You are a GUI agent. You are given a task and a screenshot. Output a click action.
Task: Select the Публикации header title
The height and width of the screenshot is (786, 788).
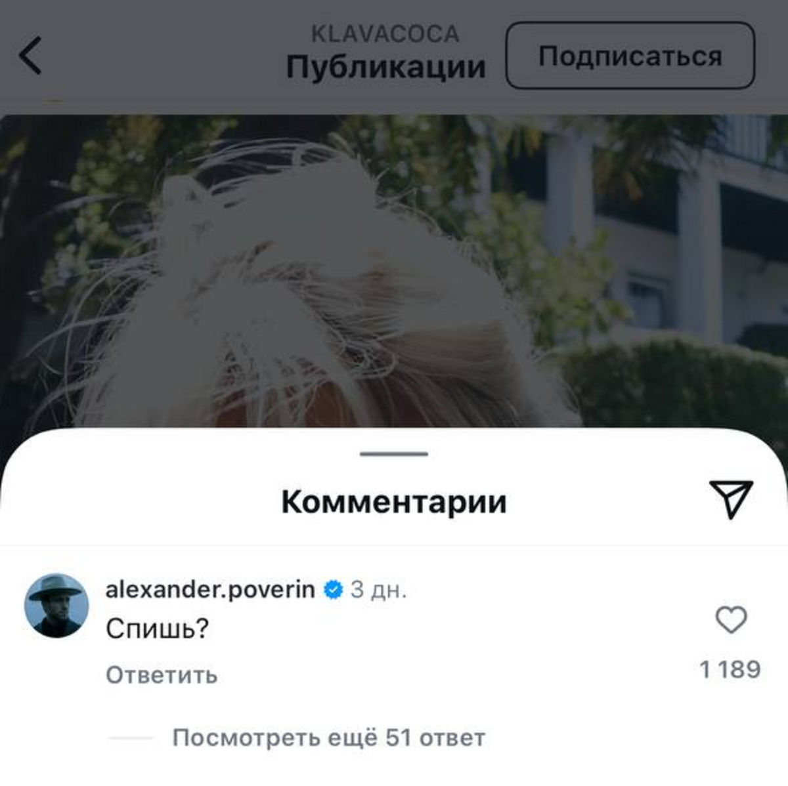[x=385, y=66]
